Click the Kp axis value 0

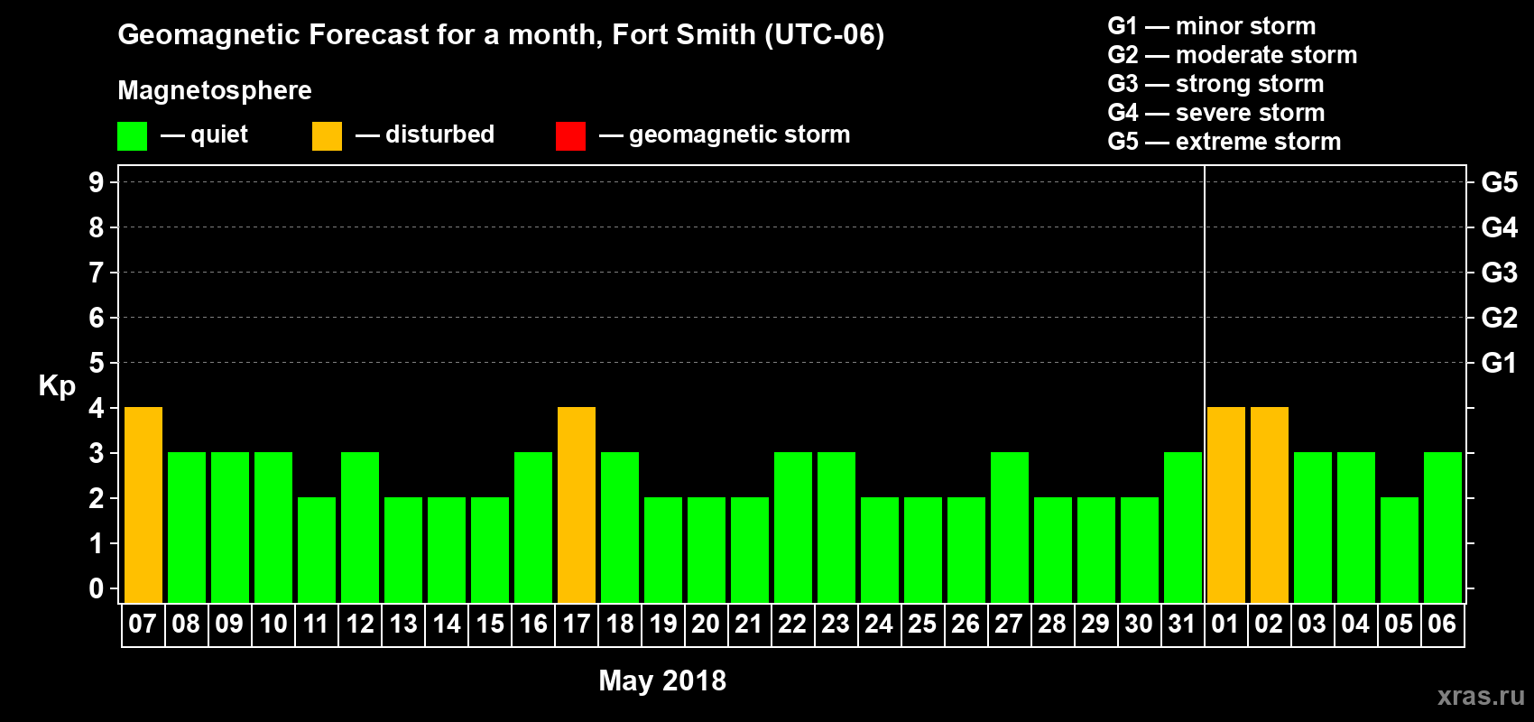pyautogui.click(x=97, y=588)
